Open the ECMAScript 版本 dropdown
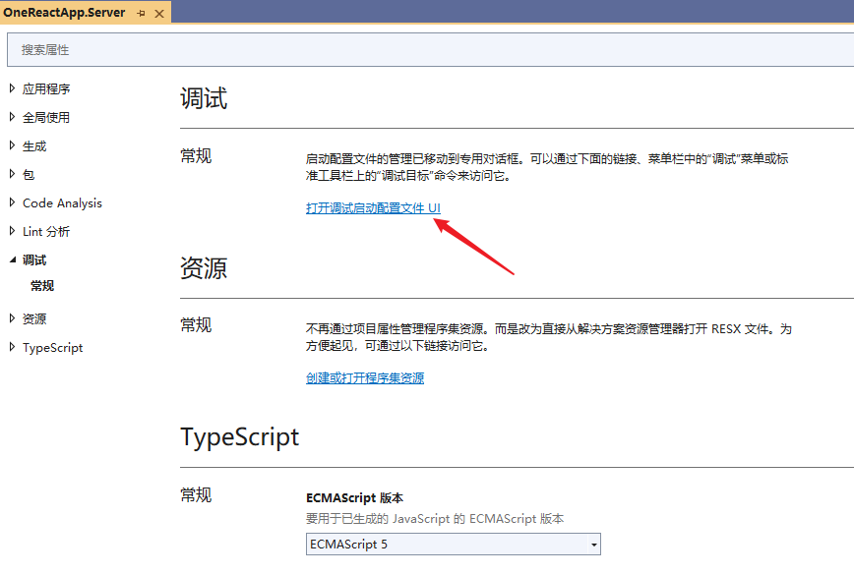854x575 pixels. [x=453, y=545]
